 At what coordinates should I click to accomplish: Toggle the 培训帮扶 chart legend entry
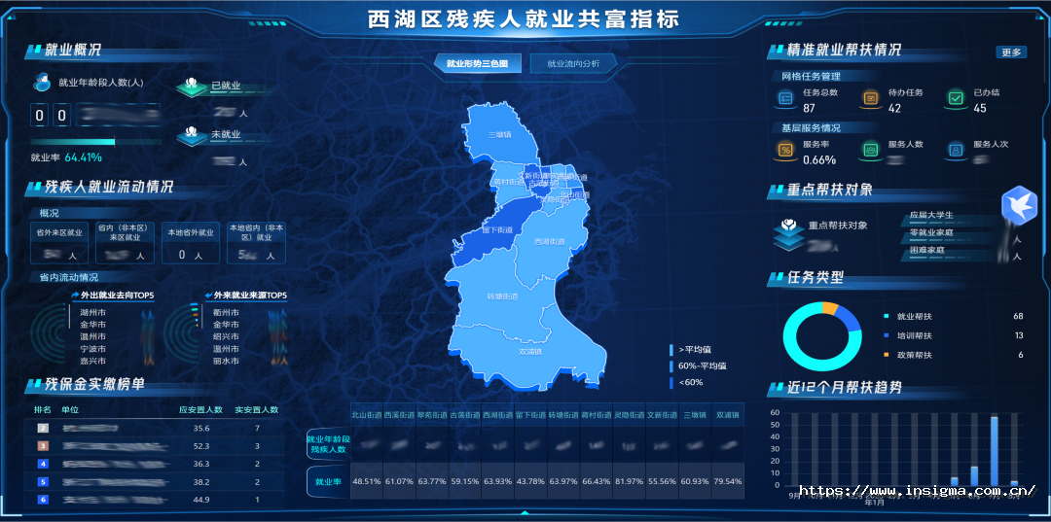point(913,335)
